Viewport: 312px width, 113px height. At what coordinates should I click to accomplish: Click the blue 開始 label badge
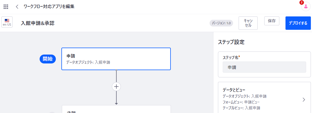coord(48,59)
